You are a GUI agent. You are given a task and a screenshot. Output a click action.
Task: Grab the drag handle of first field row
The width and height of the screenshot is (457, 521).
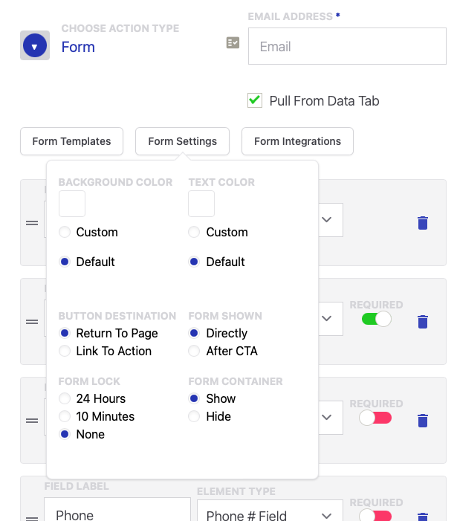32,222
